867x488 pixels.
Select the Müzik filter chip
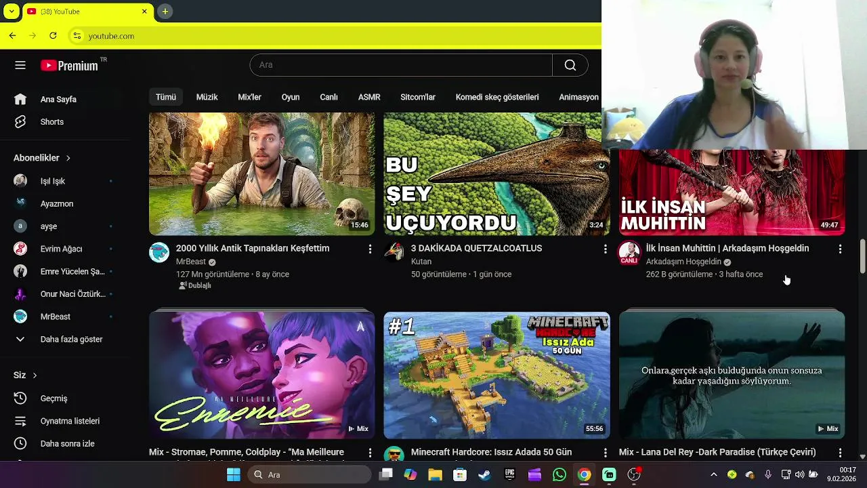207,97
